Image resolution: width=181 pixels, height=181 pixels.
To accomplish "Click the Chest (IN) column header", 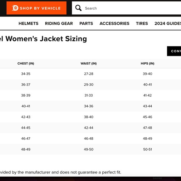I will 26,63.
